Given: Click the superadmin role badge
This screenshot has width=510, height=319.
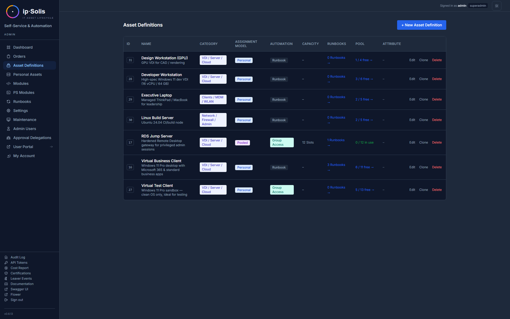Looking at the screenshot, I should tap(478, 6).
